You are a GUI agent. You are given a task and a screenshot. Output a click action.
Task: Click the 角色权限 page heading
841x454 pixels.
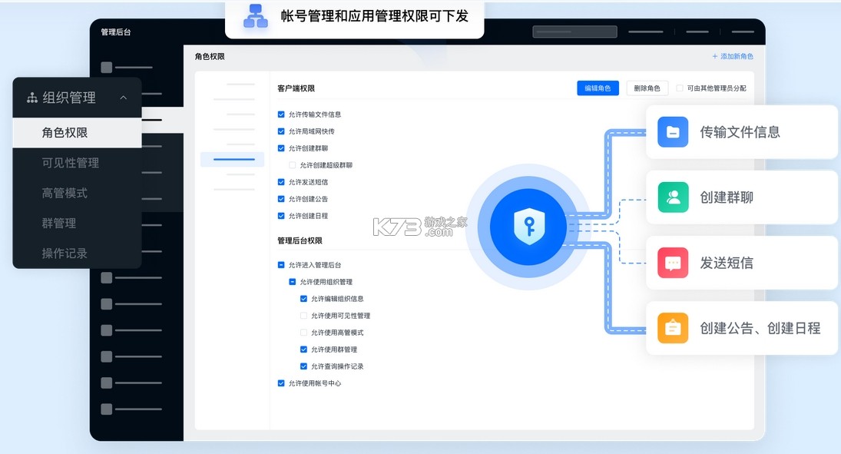click(x=210, y=56)
